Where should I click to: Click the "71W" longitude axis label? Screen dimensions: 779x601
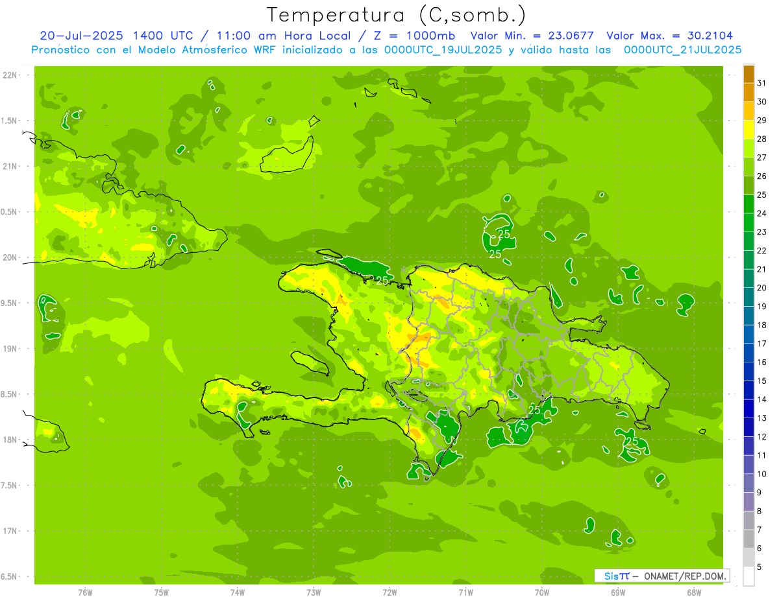[x=465, y=592]
